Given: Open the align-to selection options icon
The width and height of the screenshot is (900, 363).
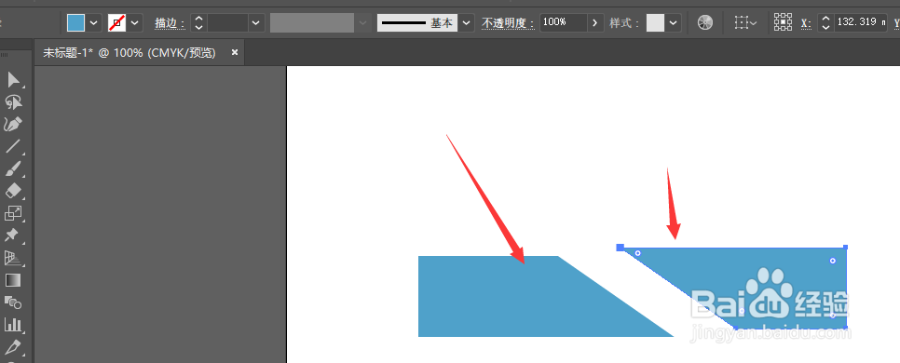Looking at the screenshot, I should 745,23.
